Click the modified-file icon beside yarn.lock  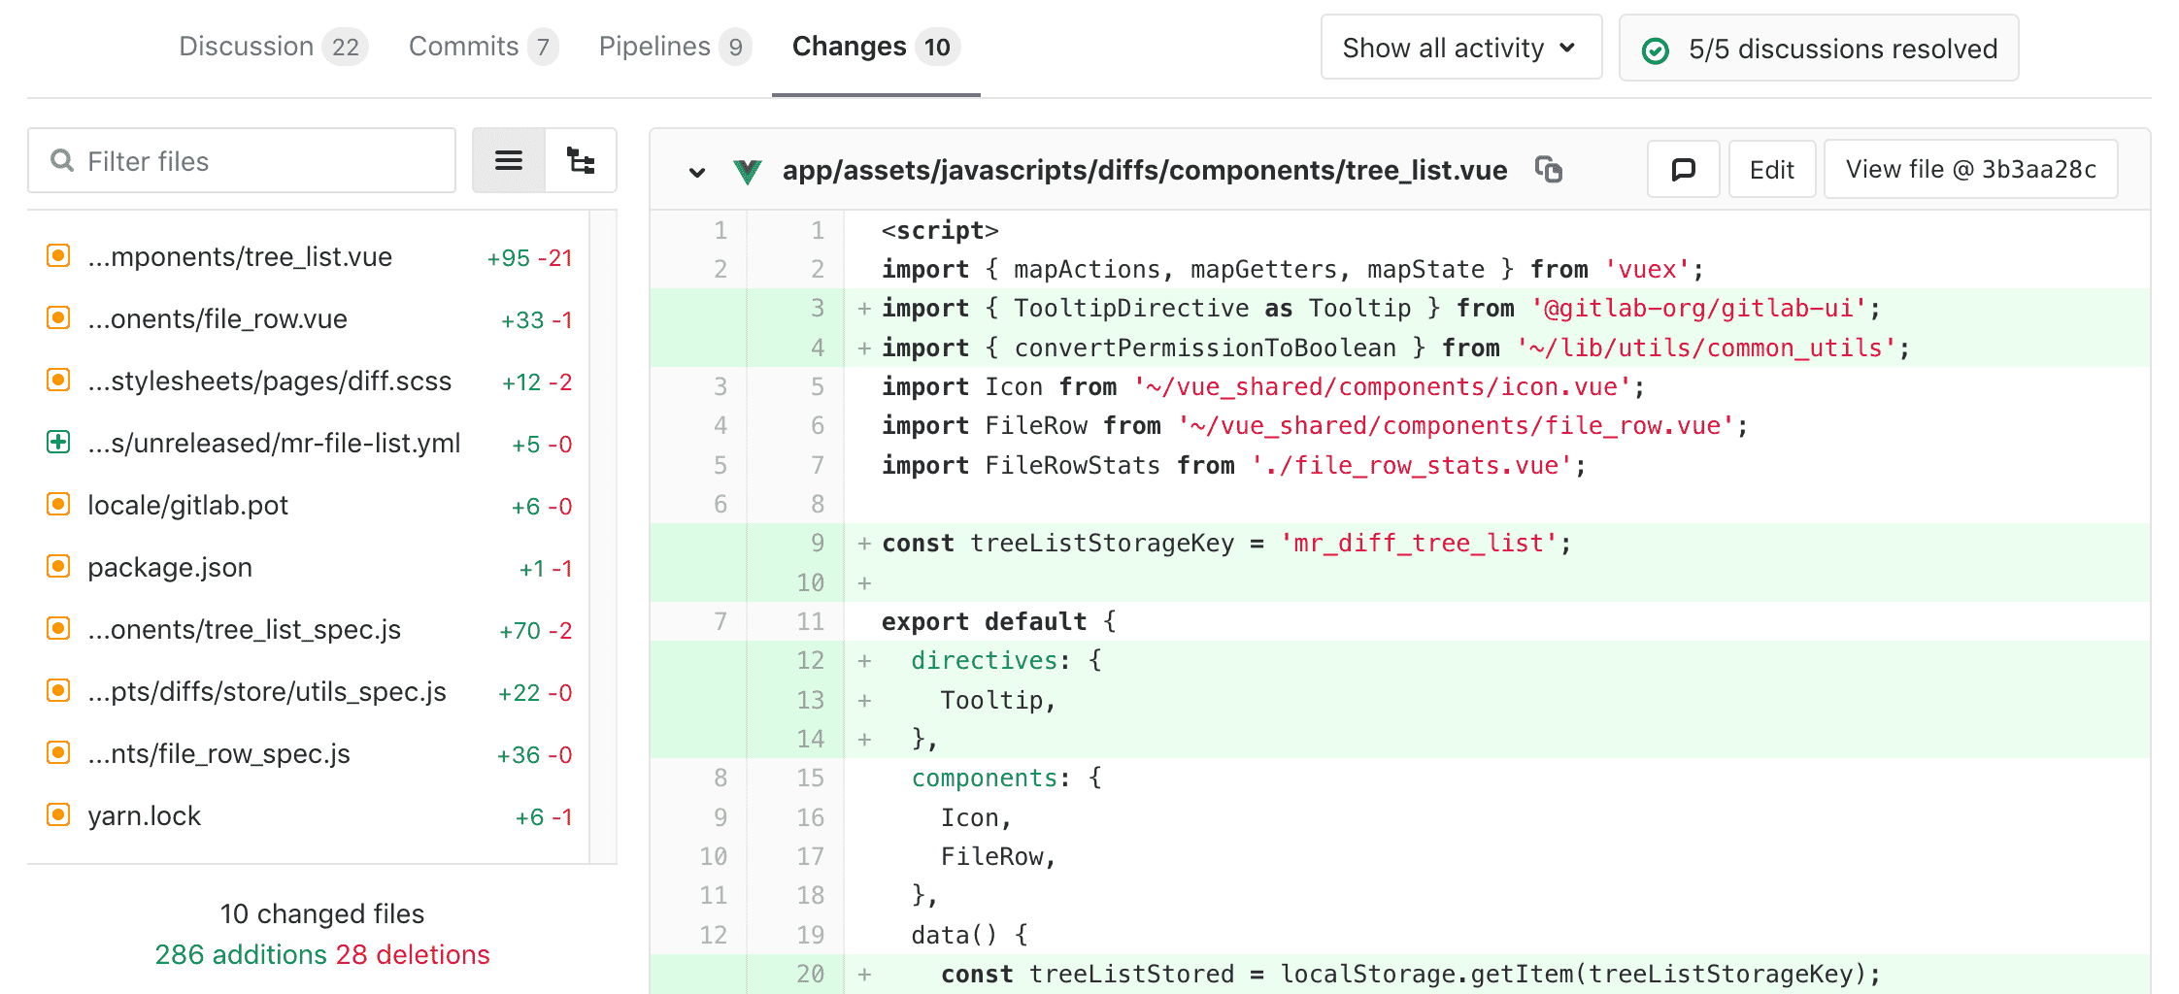(x=58, y=815)
